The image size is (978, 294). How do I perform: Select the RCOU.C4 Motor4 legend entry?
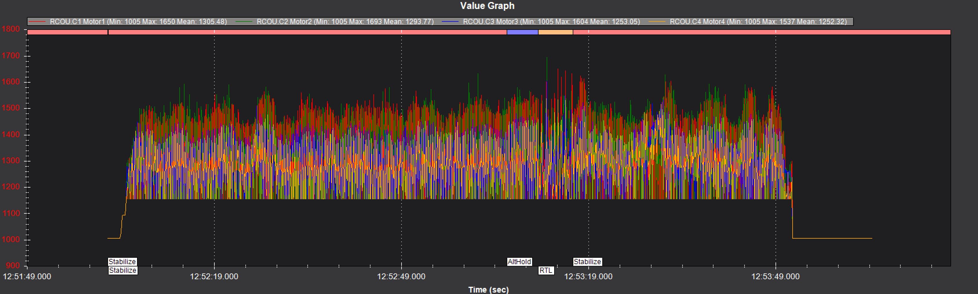point(748,22)
